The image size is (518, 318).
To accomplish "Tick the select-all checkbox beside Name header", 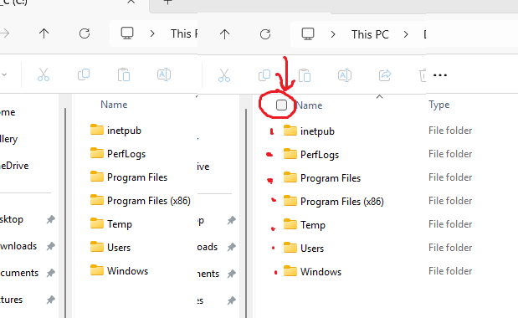I will click(281, 105).
